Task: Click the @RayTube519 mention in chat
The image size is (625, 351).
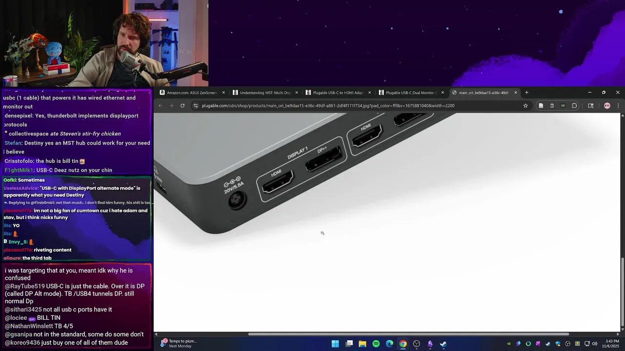Action: [24, 286]
